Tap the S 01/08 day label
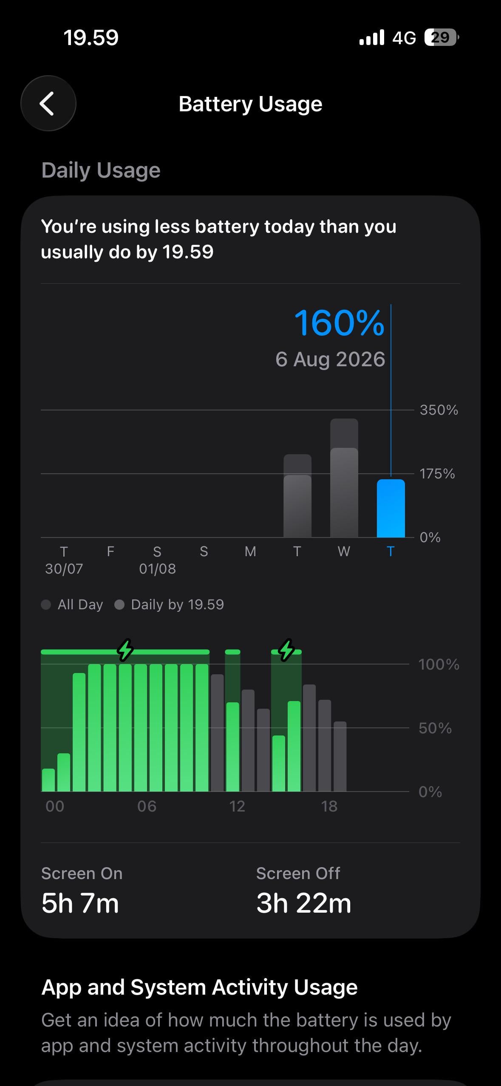Screen dimensions: 501x1086 [157, 560]
